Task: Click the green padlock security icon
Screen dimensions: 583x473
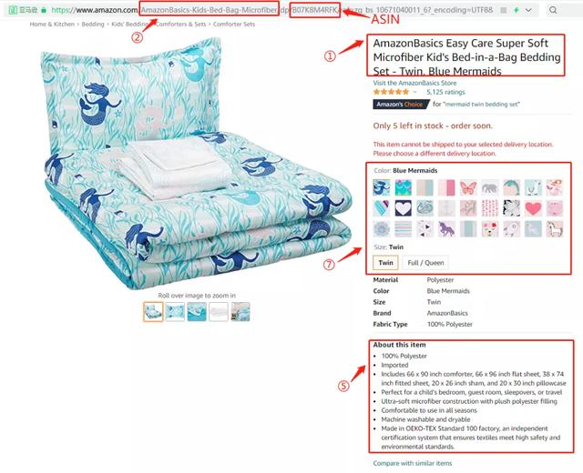Action: (44, 10)
